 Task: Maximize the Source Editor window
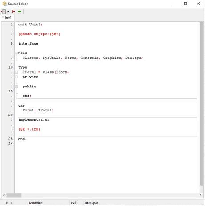point(185,4)
